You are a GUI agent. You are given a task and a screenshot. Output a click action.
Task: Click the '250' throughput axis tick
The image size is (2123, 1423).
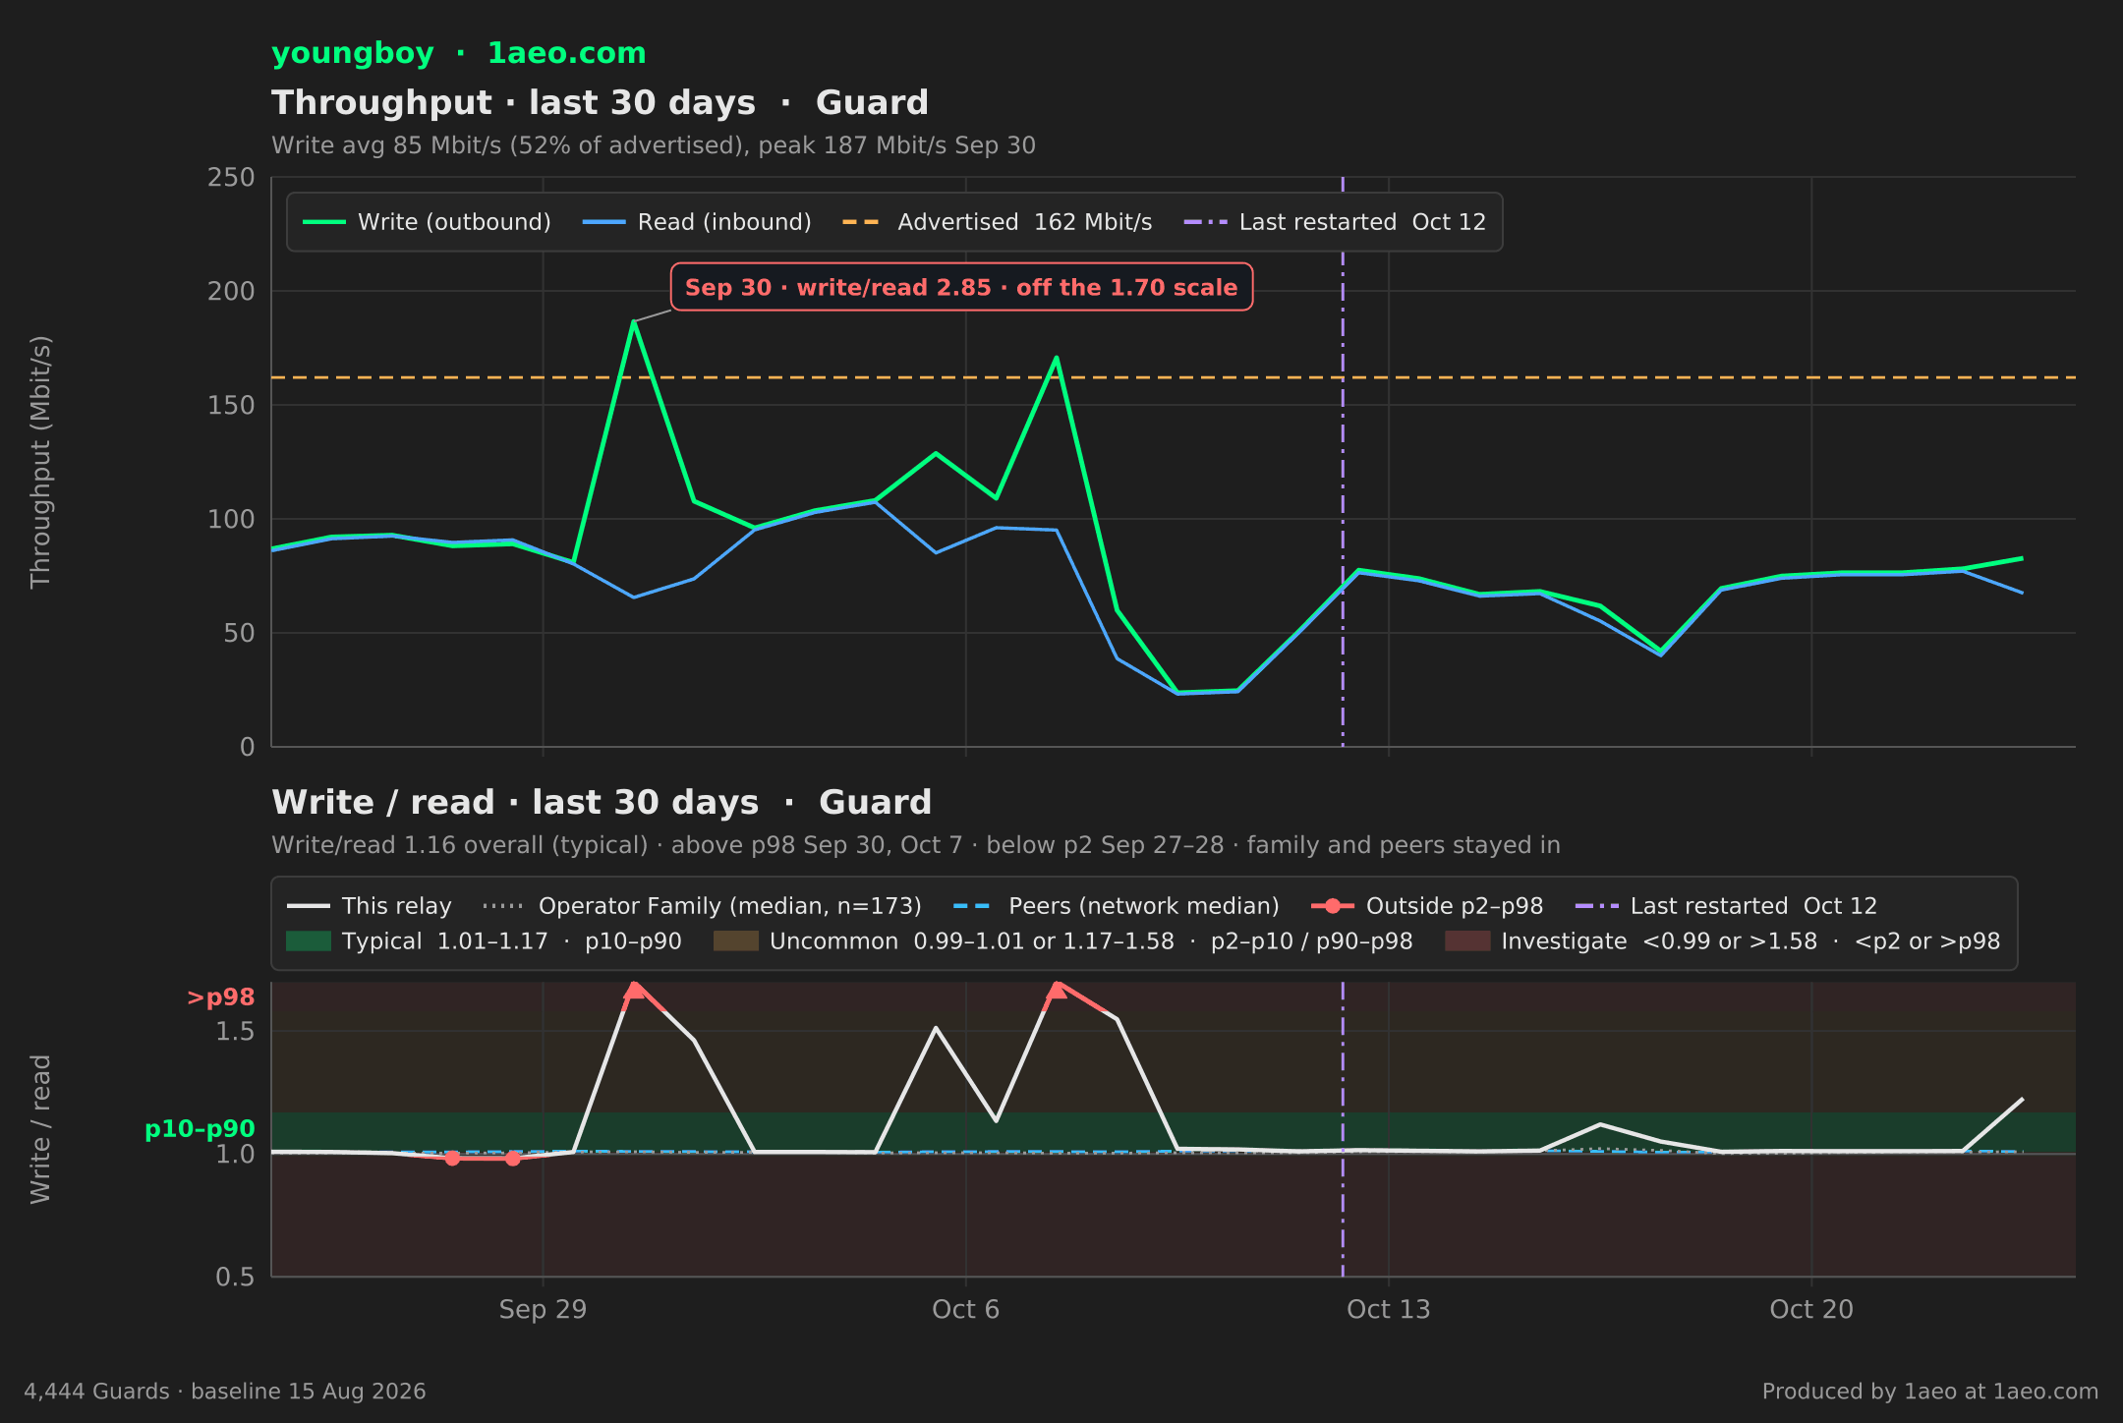pyautogui.click(x=231, y=178)
